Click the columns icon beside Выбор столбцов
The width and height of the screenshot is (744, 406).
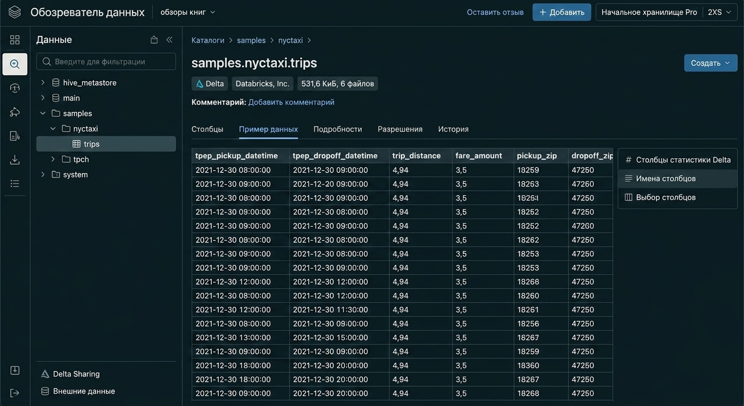[x=628, y=197]
